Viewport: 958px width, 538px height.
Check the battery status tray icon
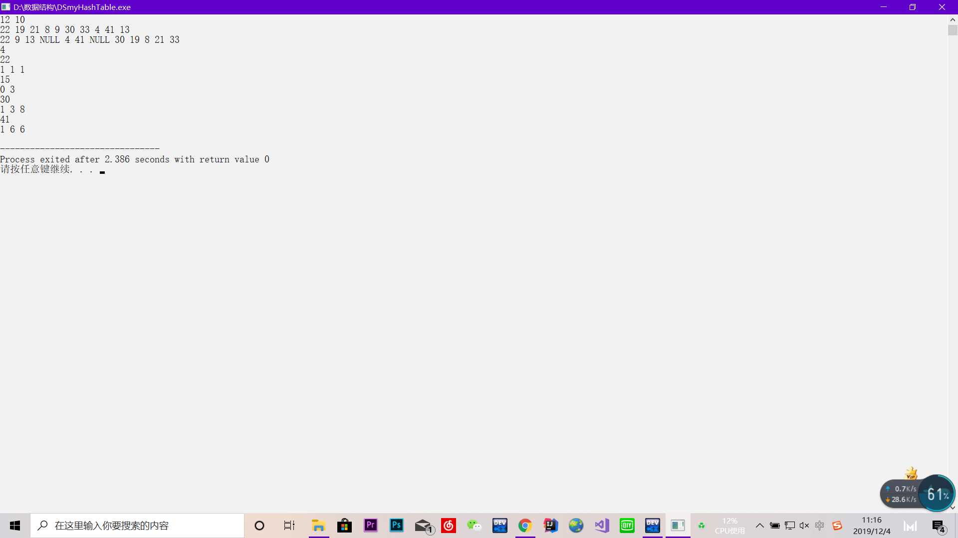pos(775,526)
